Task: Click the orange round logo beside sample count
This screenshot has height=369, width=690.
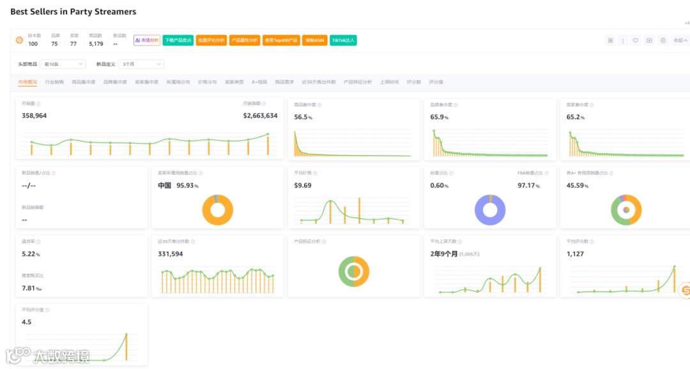Action: tap(19, 40)
